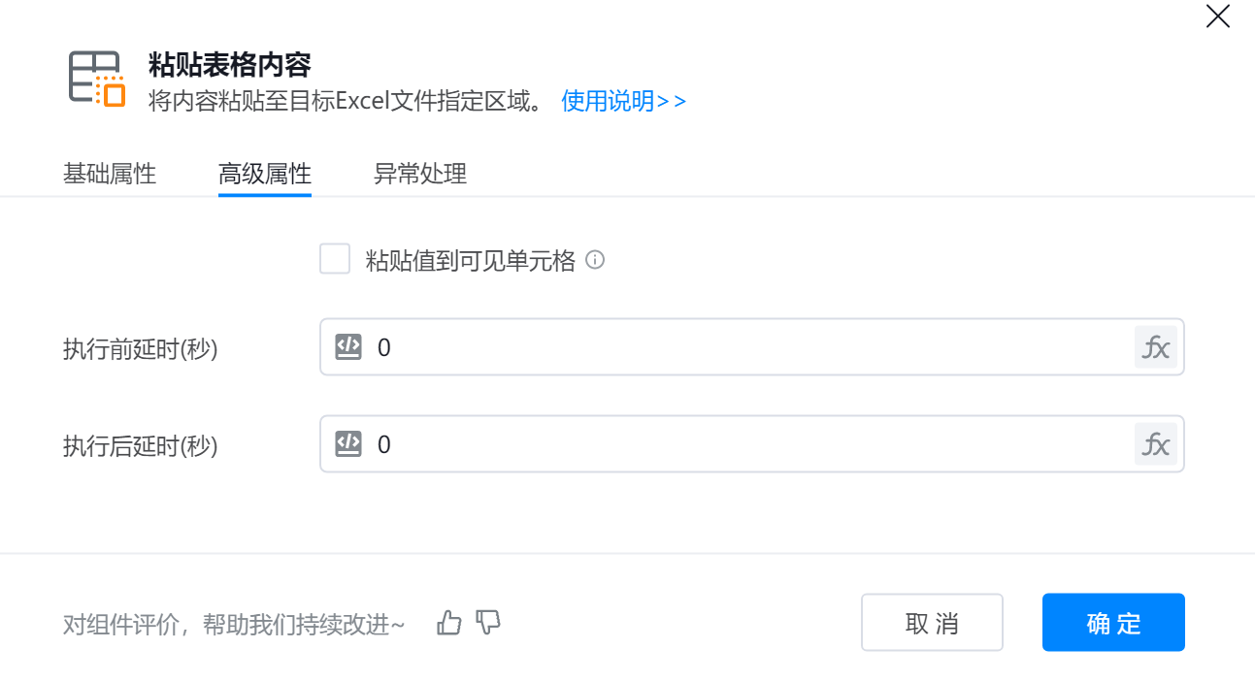Give the component a thumbs up

point(449,623)
